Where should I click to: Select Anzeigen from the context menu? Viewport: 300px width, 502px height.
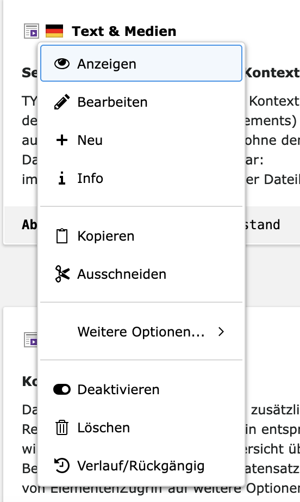click(141, 63)
